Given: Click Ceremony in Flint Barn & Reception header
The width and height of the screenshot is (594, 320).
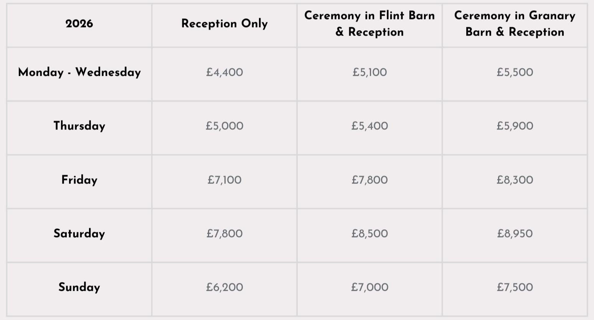Looking at the screenshot, I should pyautogui.click(x=370, y=24).
